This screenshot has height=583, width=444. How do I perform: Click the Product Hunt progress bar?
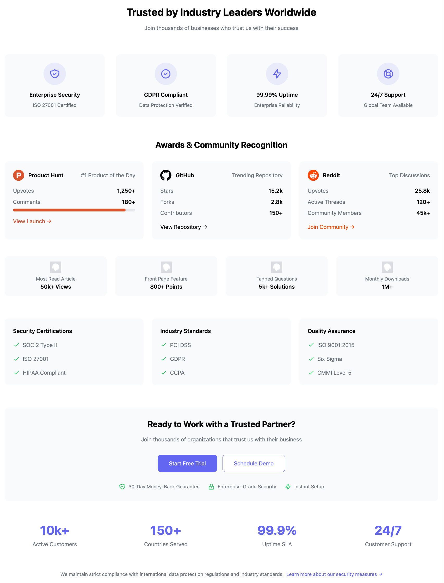(x=74, y=210)
